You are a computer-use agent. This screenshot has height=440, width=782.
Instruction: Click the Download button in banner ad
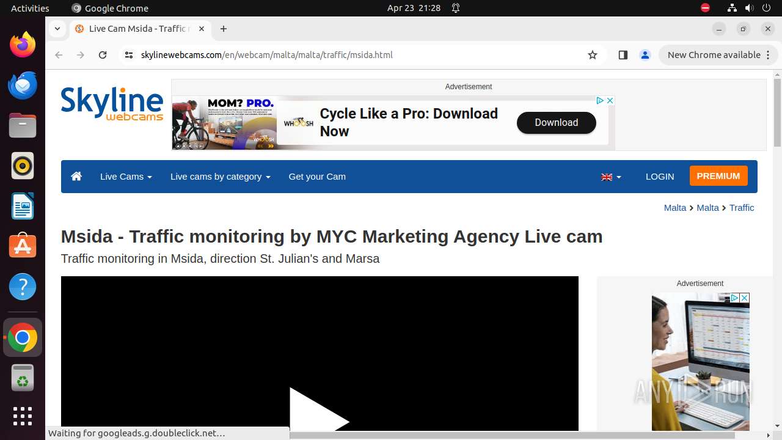click(x=557, y=123)
